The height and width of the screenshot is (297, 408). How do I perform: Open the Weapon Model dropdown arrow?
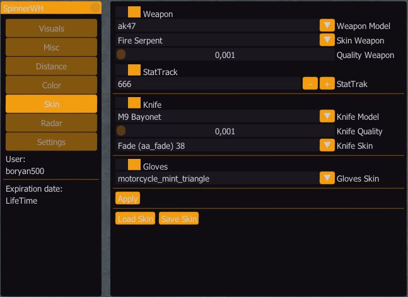(x=327, y=25)
